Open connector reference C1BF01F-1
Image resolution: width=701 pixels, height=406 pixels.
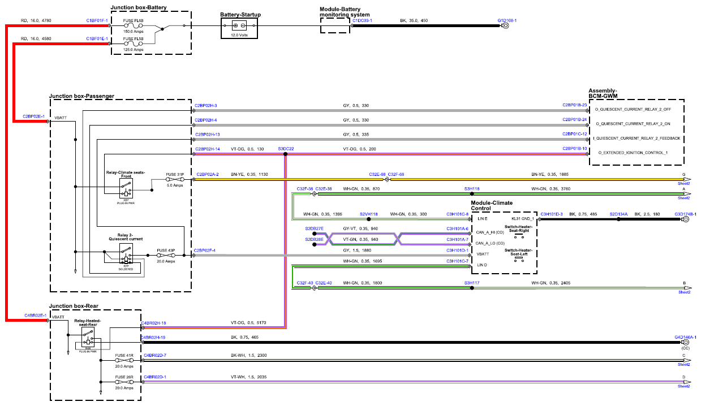pos(97,20)
